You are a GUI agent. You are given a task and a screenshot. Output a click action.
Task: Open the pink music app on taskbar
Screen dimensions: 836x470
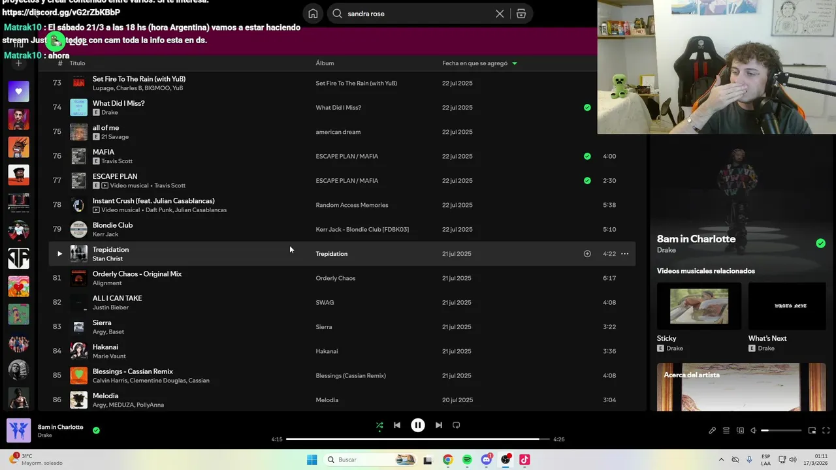524,460
